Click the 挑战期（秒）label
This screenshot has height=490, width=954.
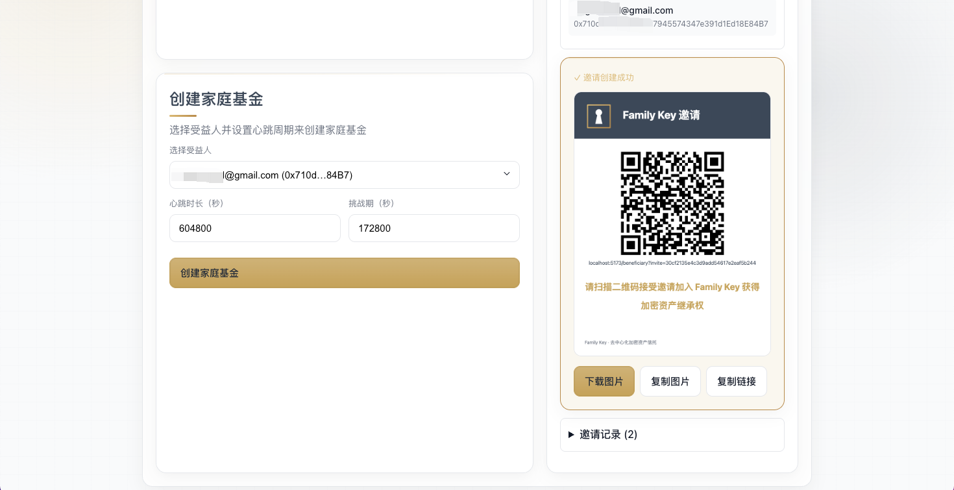371,204
